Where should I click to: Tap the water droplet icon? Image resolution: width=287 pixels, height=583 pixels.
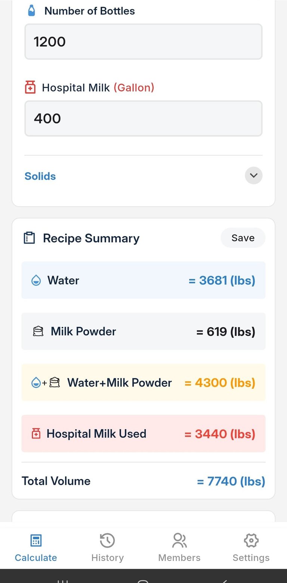36,280
